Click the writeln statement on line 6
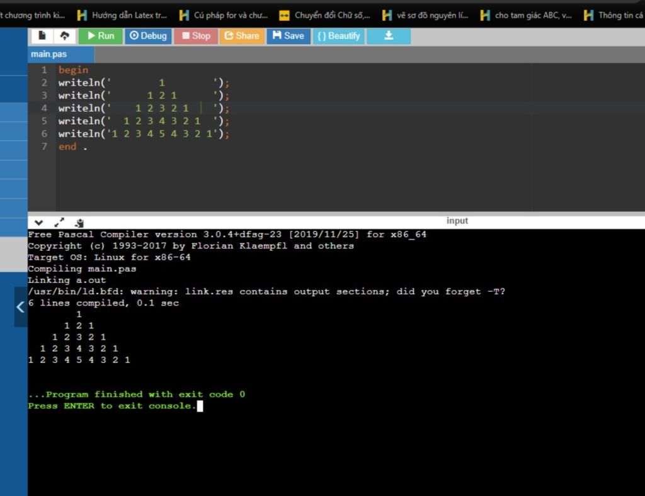 [144, 134]
